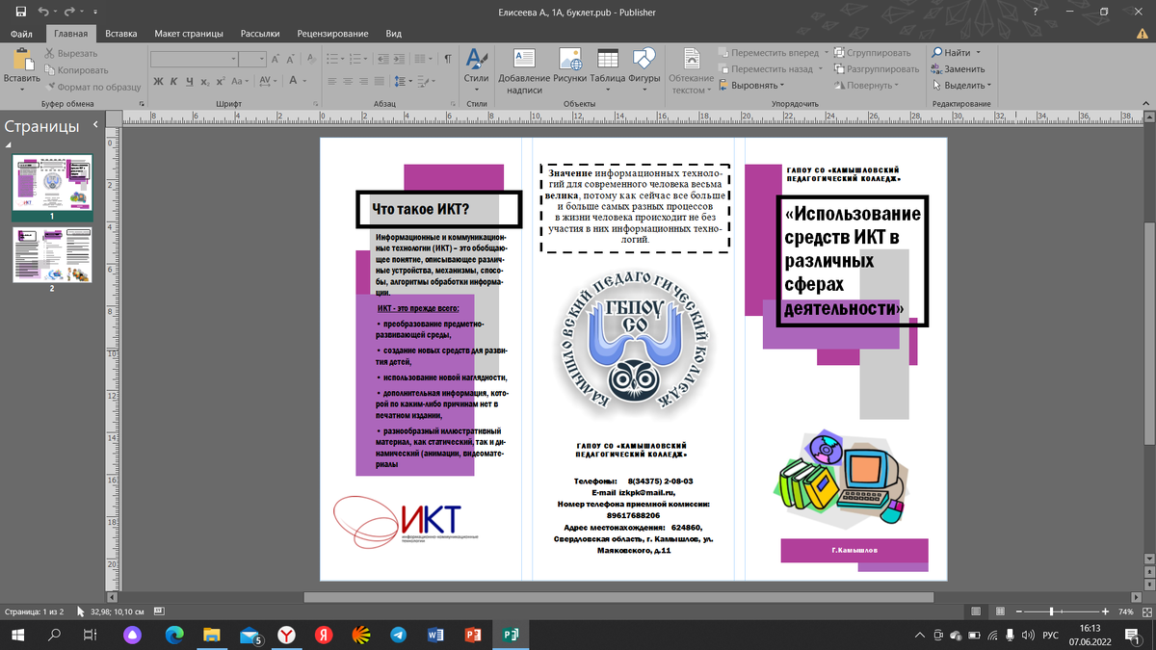The width and height of the screenshot is (1156, 650).
Task: Open Telegram from the taskbar
Action: coord(398,635)
